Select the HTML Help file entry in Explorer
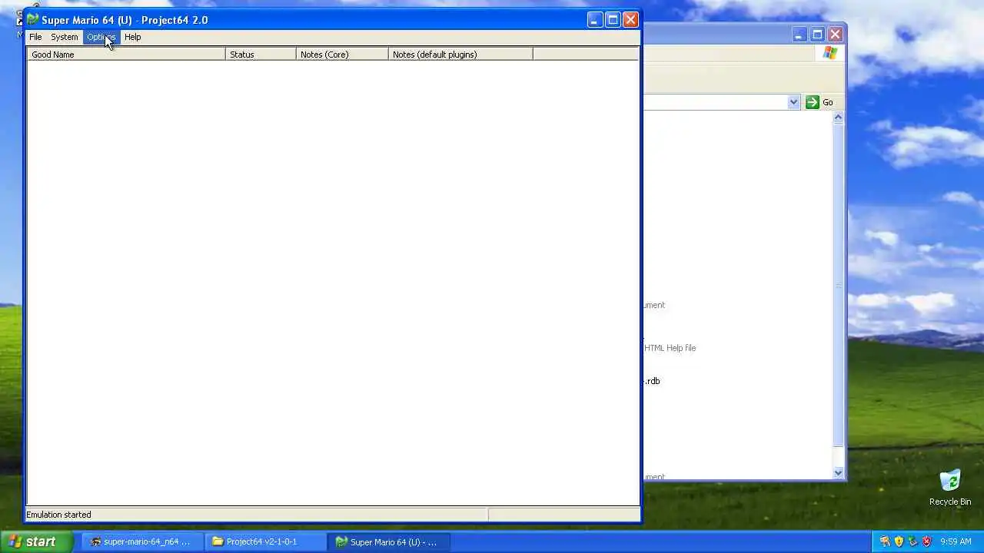The width and height of the screenshot is (984, 553). [x=670, y=348]
